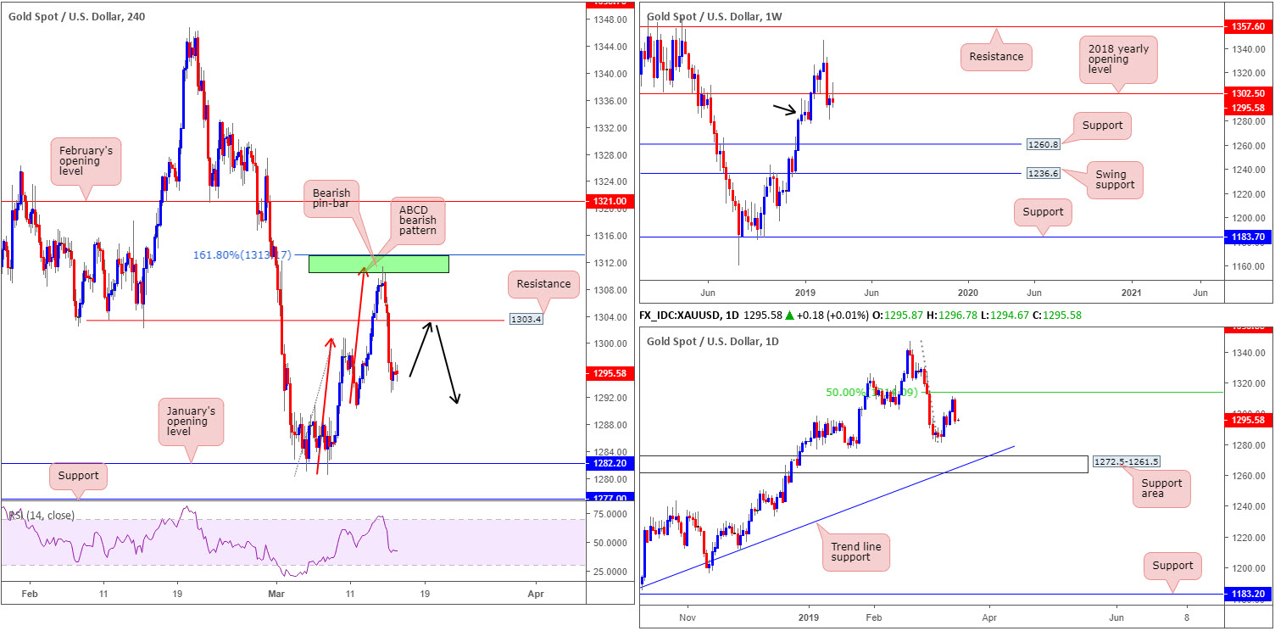1275x631 pixels.
Task: Click the Support callout on the 240 chart
Action: [x=80, y=476]
